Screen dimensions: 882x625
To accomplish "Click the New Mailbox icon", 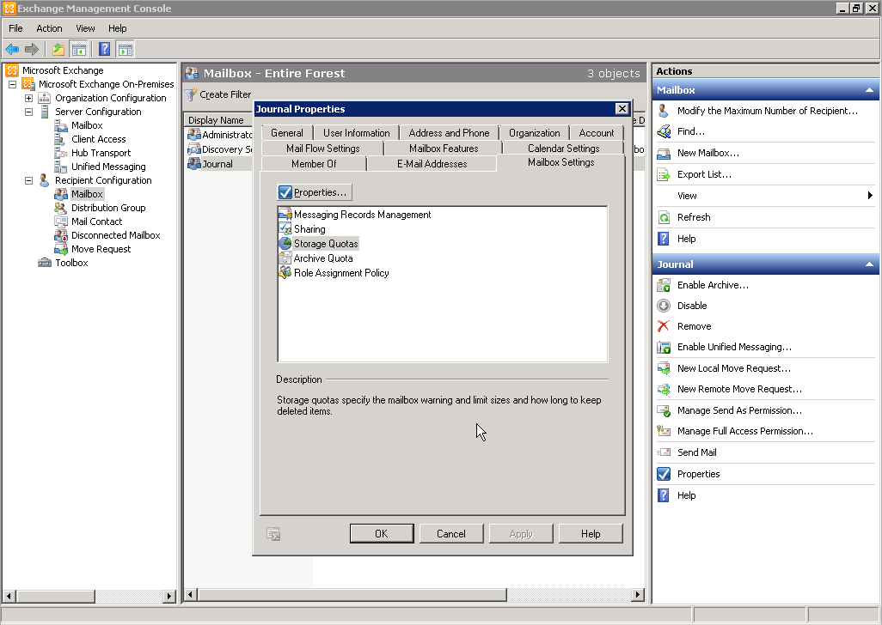I will pyautogui.click(x=663, y=153).
